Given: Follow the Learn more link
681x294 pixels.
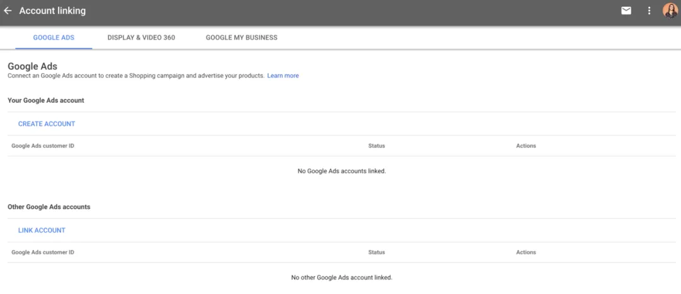Looking at the screenshot, I should click(283, 76).
